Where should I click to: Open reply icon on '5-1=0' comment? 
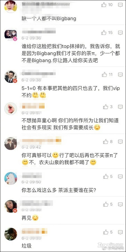(120, 75)
